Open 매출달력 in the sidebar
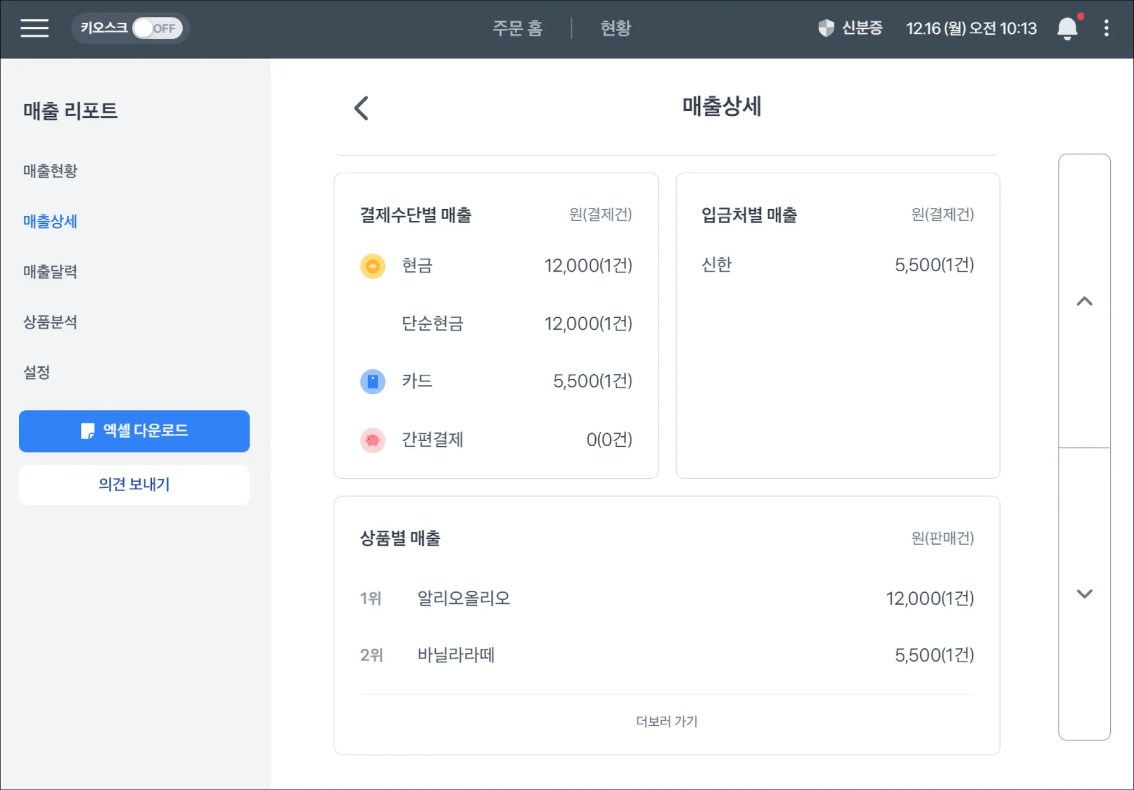The height and width of the screenshot is (790, 1134). (x=50, y=271)
